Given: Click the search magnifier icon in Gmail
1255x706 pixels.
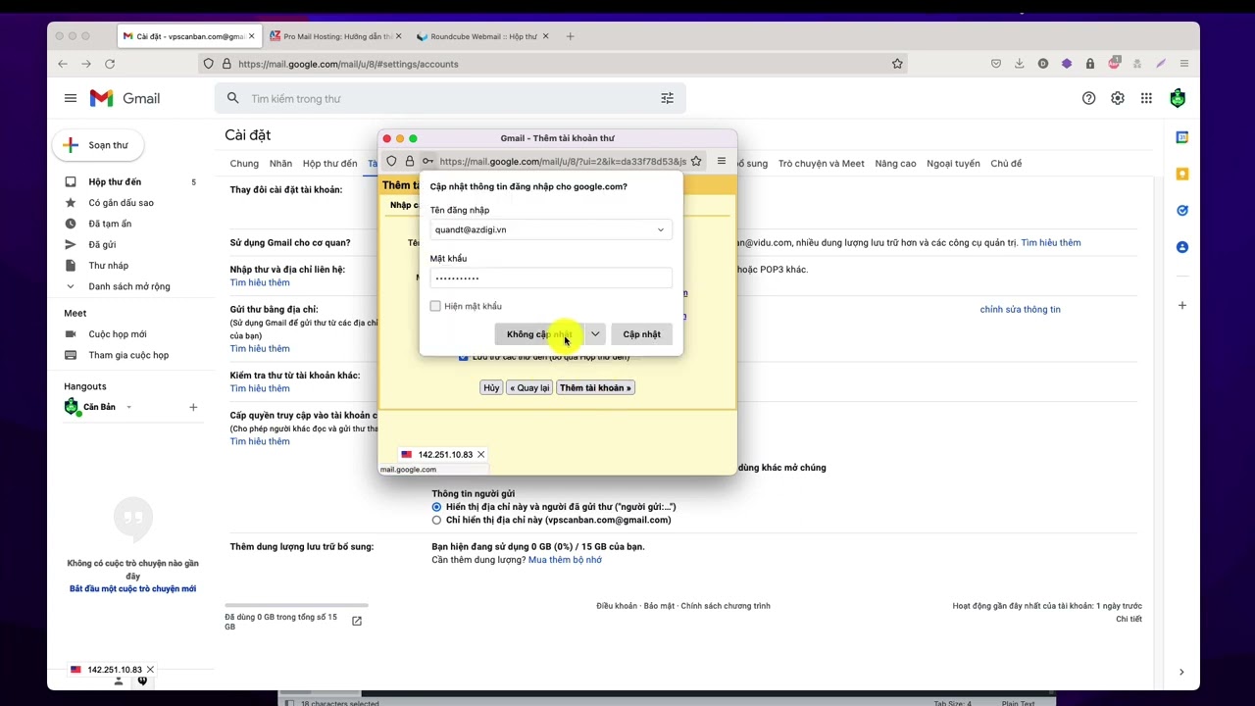Looking at the screenshot, I should [x=232, y=98].
